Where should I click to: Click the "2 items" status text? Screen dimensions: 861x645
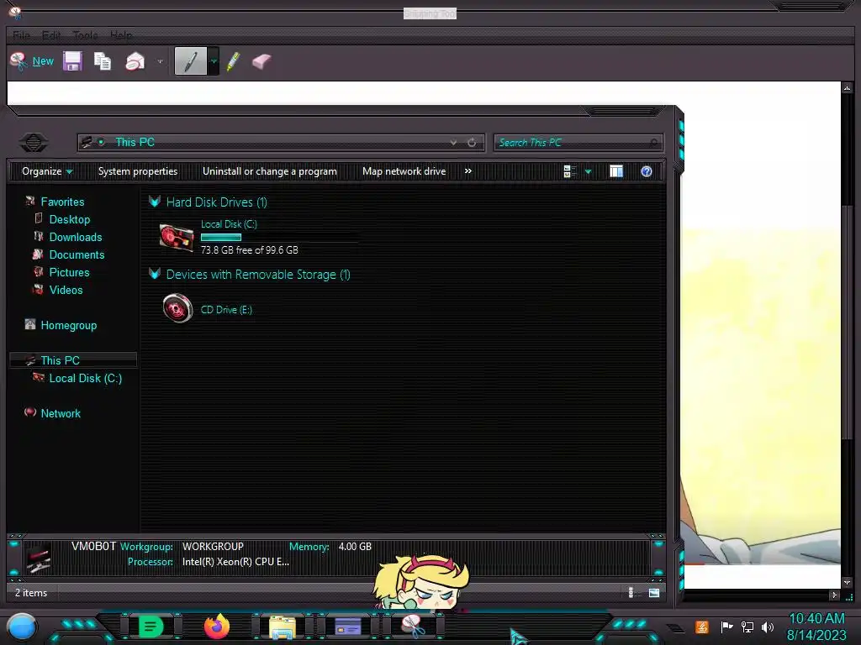pyautogui.click(x=31, y=593)
